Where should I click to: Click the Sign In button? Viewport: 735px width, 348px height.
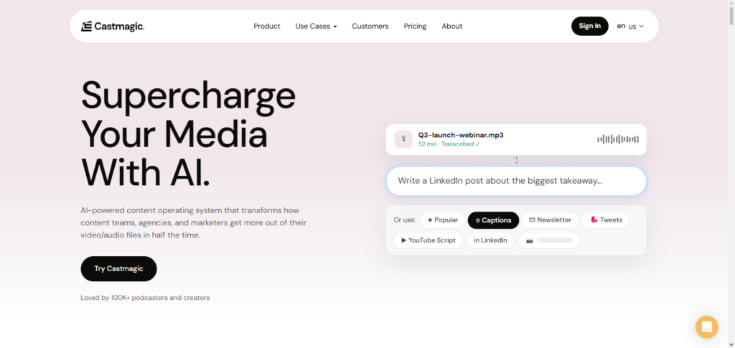[x=590, y=27]
